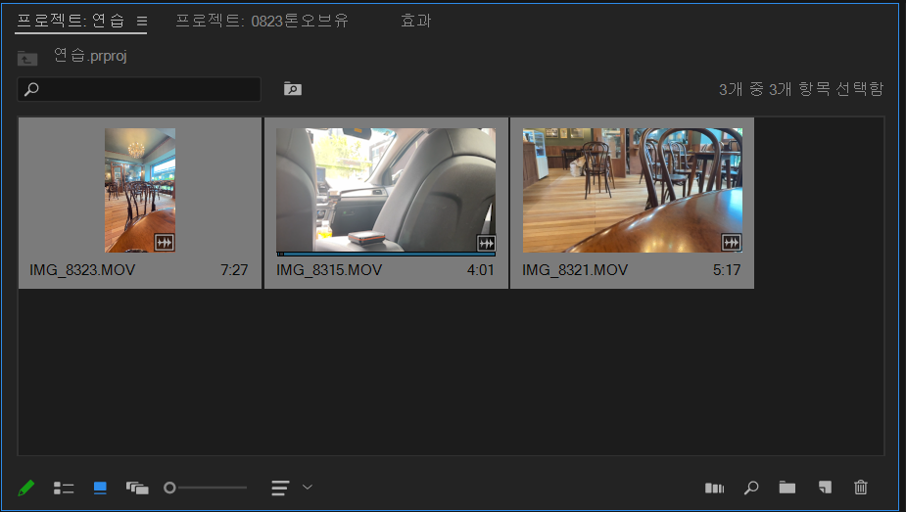Click the audio badge on IMG_8321.MOV
Image resolution: width=906 pixels, height=512 pixels.
(x=732, y=243)
